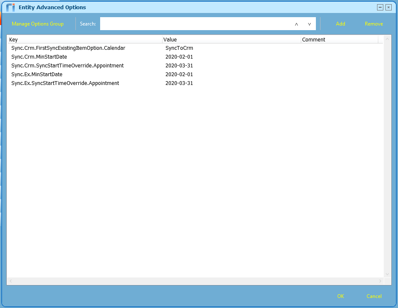Dismiss dialog with Cancel
398x308 pixels.
374,296
